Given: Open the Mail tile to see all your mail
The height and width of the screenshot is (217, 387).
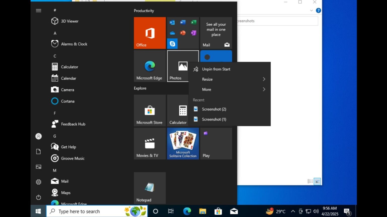Looking at the screenshot, I should click(216, 33).
